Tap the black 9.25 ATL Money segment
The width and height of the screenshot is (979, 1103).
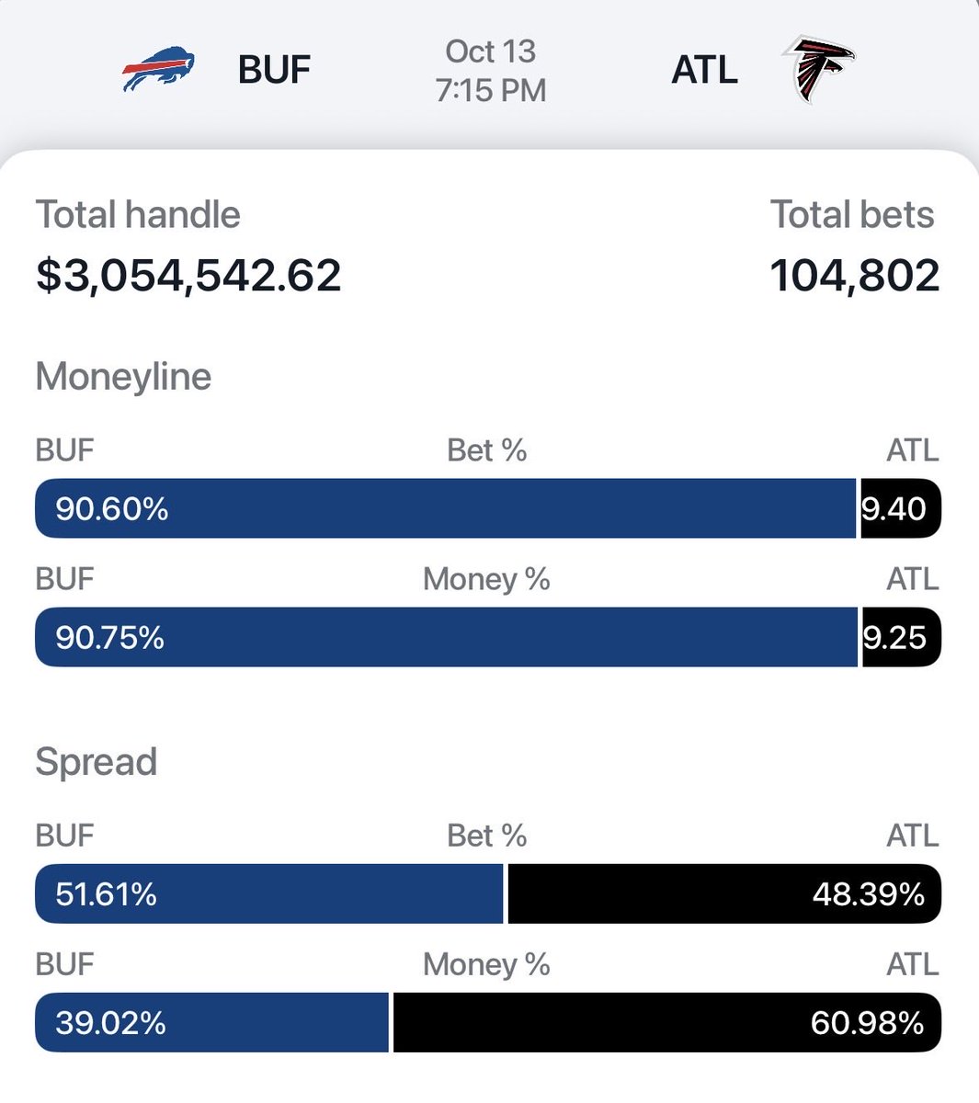[902, 637]
